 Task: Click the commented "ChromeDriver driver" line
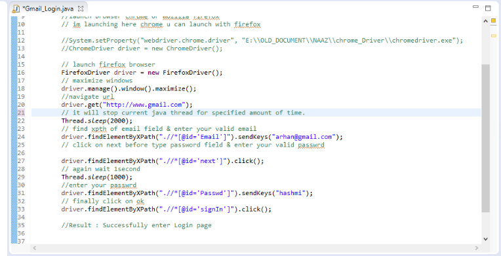pos(142,48)
